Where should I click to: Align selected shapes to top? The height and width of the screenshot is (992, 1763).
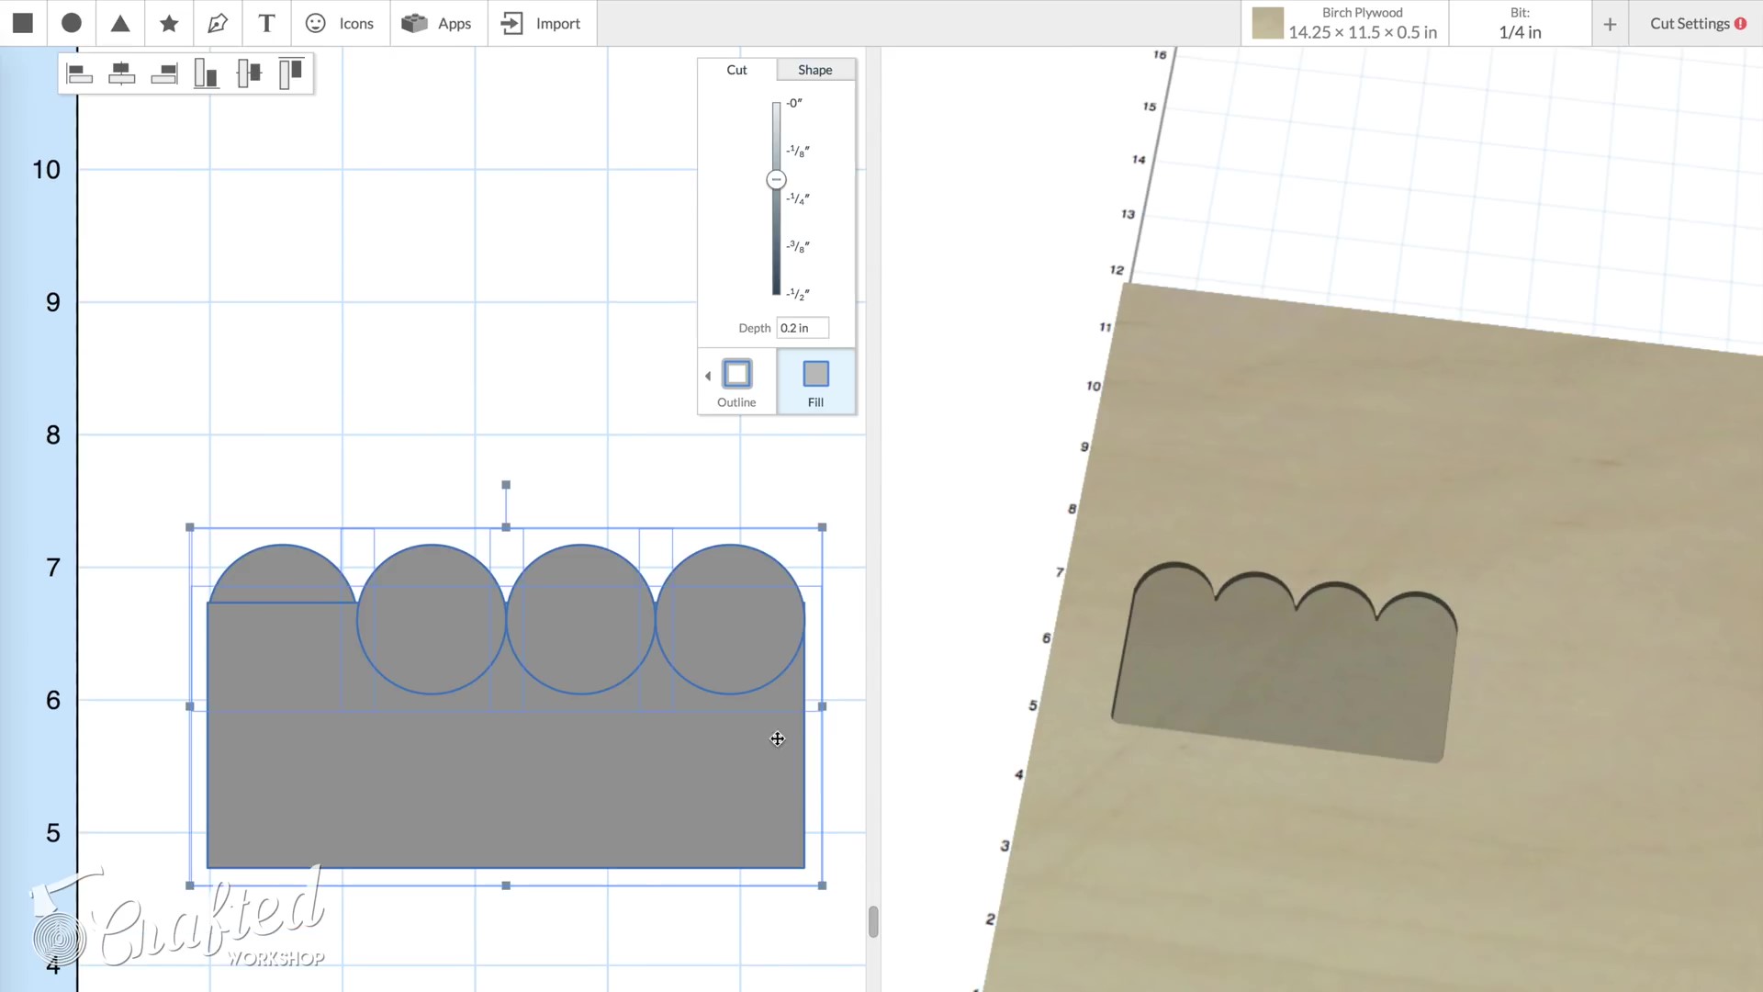pos(291,74)
